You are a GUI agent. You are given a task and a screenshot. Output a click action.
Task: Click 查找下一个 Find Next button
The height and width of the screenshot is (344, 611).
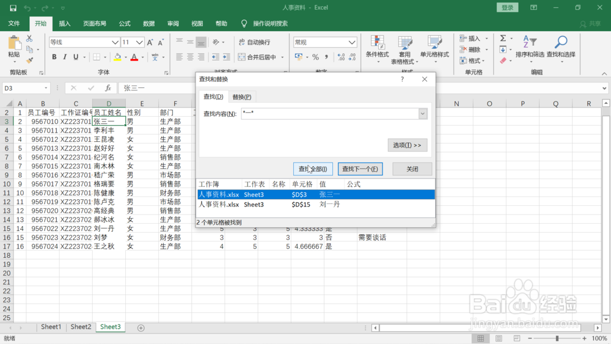[x=360, y=169]
